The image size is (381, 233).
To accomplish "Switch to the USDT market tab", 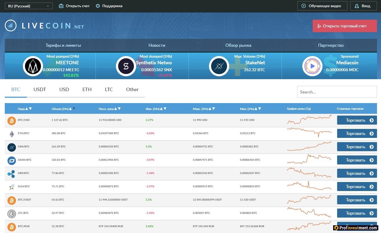I will 40,90.
